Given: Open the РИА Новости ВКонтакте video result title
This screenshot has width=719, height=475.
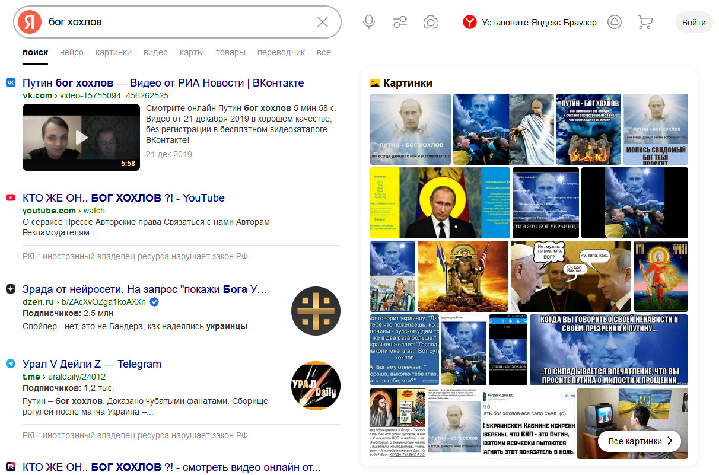Looking at the screenshot, I should [x=163, y=82].
